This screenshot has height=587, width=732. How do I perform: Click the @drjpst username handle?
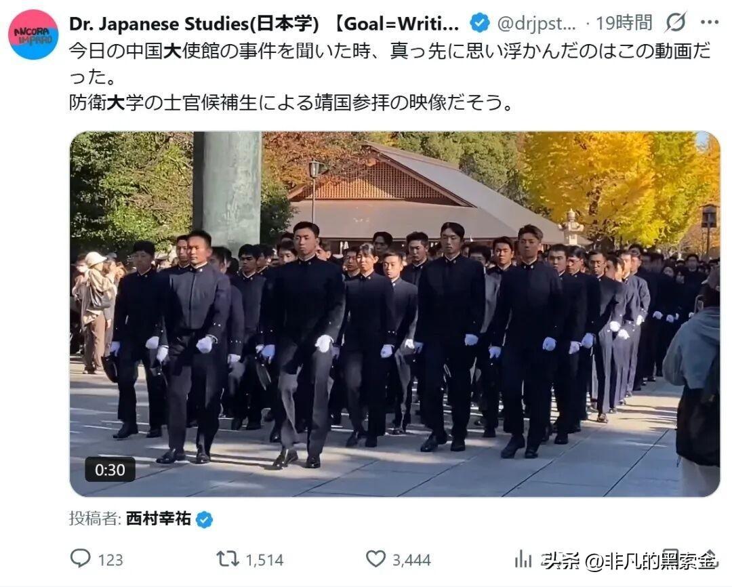(x=537, y=23)
